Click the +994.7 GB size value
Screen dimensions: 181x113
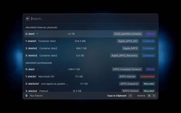(74, 69)
